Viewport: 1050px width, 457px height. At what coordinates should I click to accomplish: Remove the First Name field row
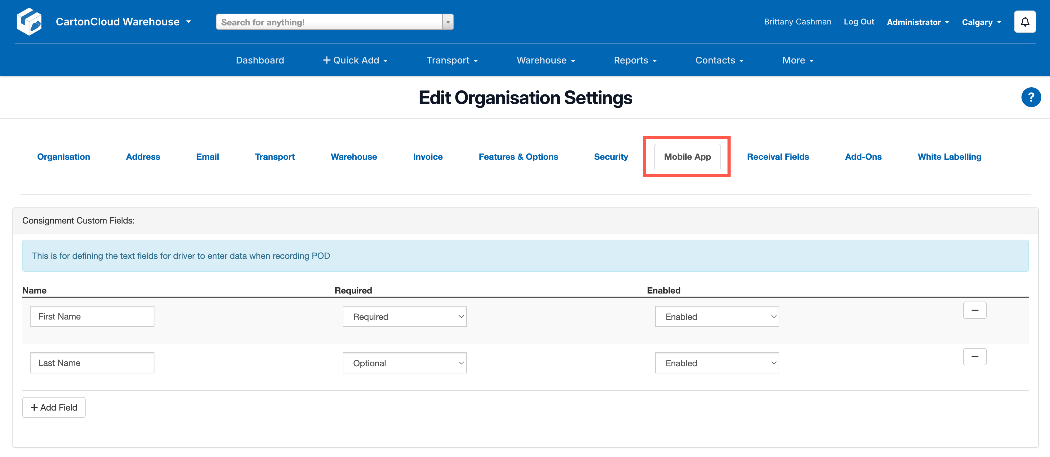point(974,310)
